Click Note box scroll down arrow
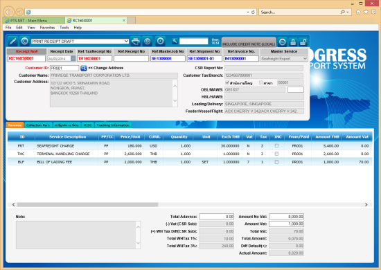 click(138, 243)
